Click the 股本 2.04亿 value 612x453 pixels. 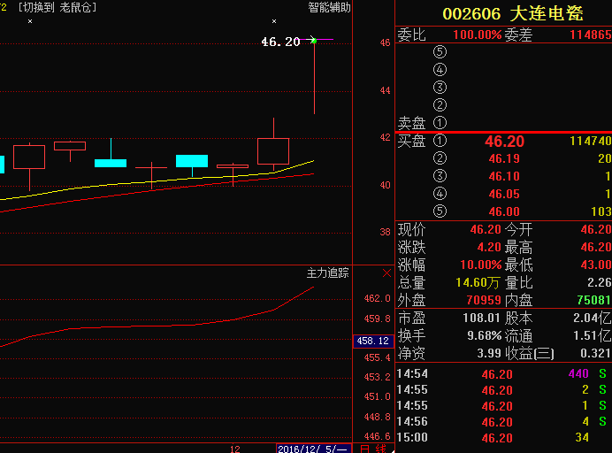click(x=592, y=318)
